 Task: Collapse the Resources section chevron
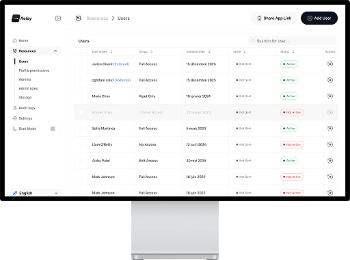[x=55, y=51]
